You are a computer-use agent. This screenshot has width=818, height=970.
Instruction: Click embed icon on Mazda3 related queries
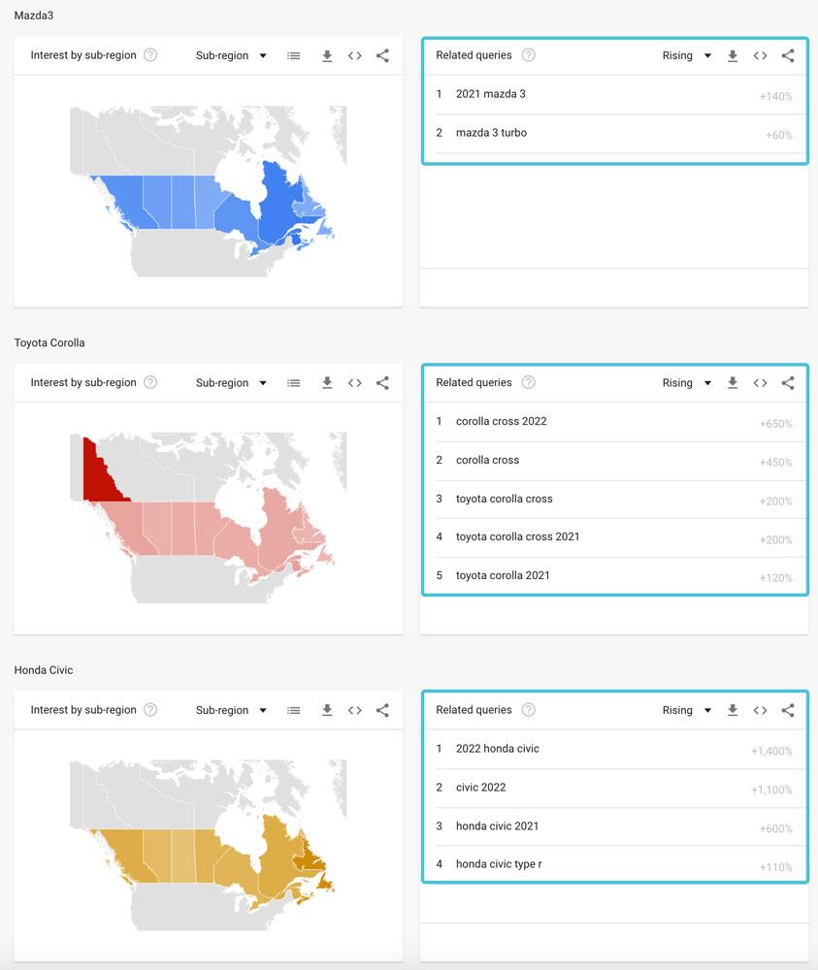tap(760, 56)
